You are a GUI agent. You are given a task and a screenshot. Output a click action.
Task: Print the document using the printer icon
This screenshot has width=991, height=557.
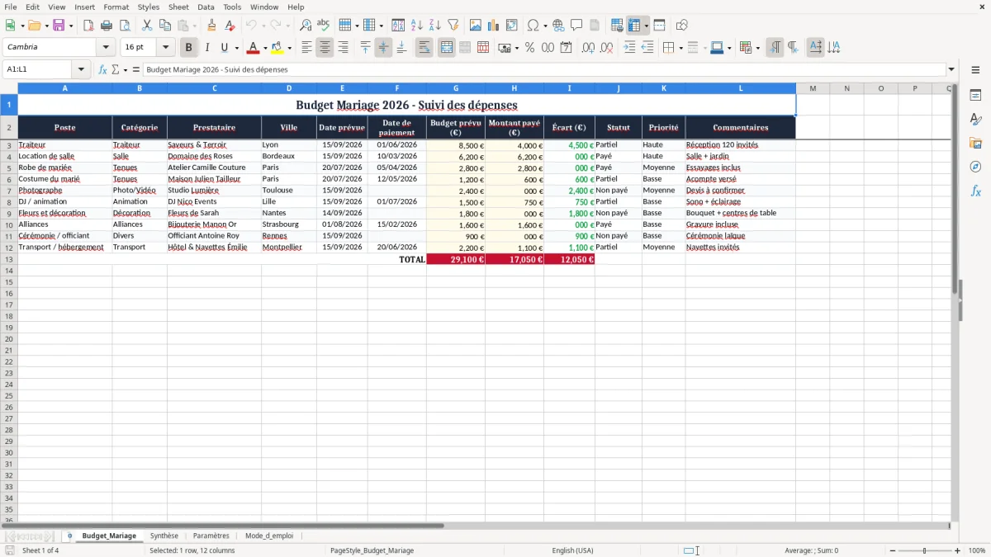pos(107,26)
